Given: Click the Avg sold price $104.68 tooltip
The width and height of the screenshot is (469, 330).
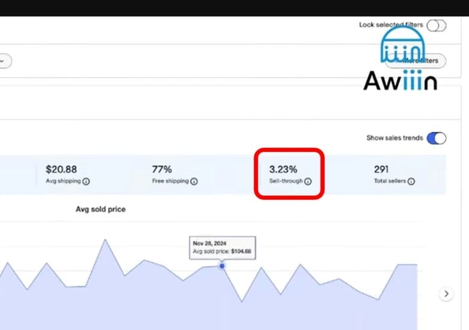Looking at the screenshot, I should coord(222,248).
